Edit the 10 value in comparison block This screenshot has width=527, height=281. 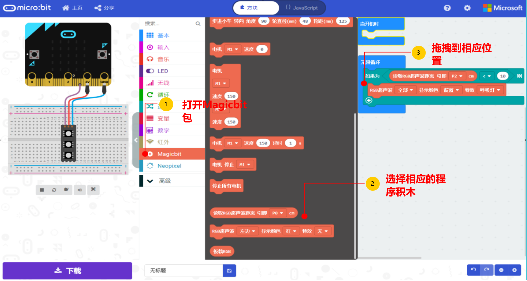coord(503,76)
